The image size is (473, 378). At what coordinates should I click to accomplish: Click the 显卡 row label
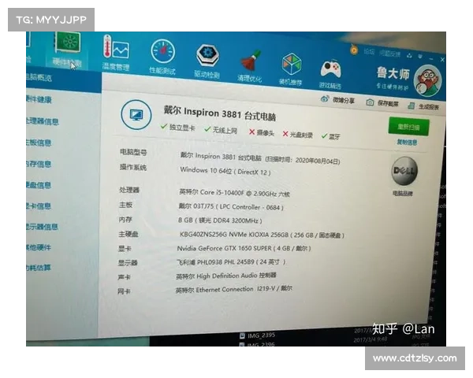click(125, 248)
